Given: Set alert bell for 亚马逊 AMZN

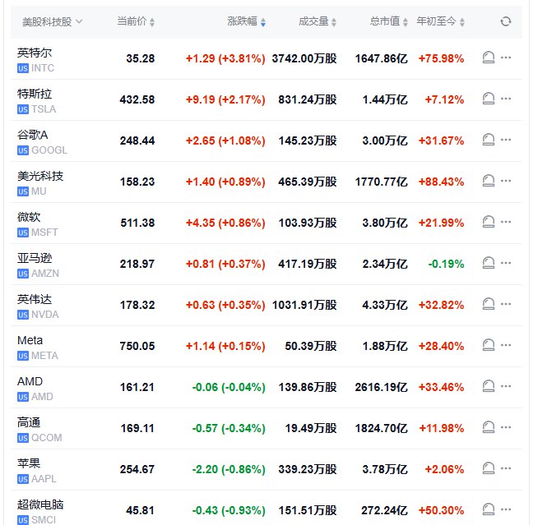Looking at the screenshot, I should pos(489,263).
